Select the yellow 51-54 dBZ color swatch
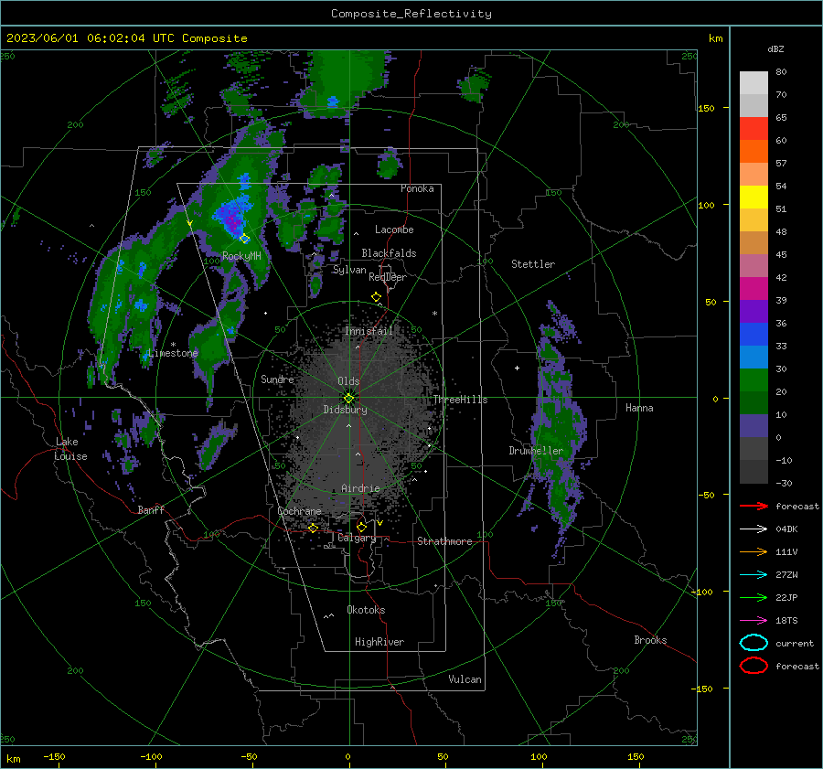 point(754,197)
